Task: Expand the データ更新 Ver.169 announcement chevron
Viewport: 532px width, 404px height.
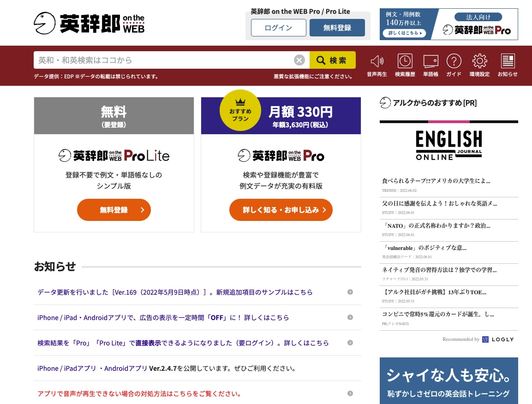Action: pos(350,292)
